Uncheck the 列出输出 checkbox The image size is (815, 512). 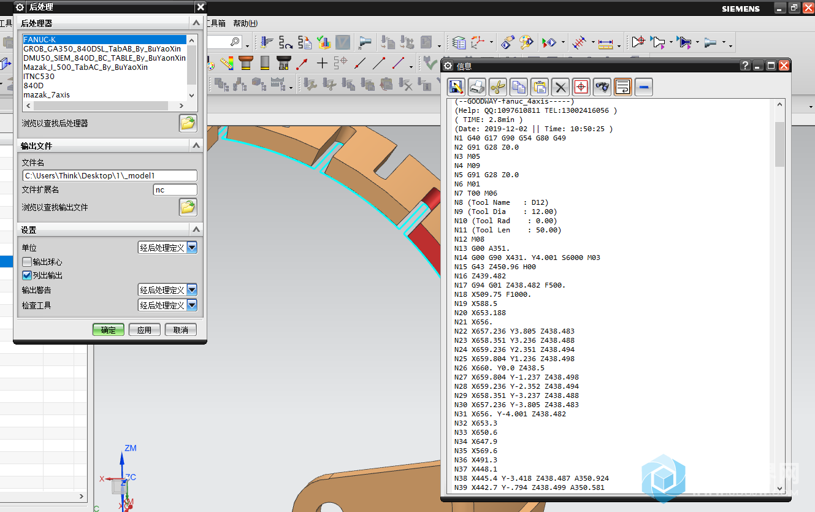27,275
